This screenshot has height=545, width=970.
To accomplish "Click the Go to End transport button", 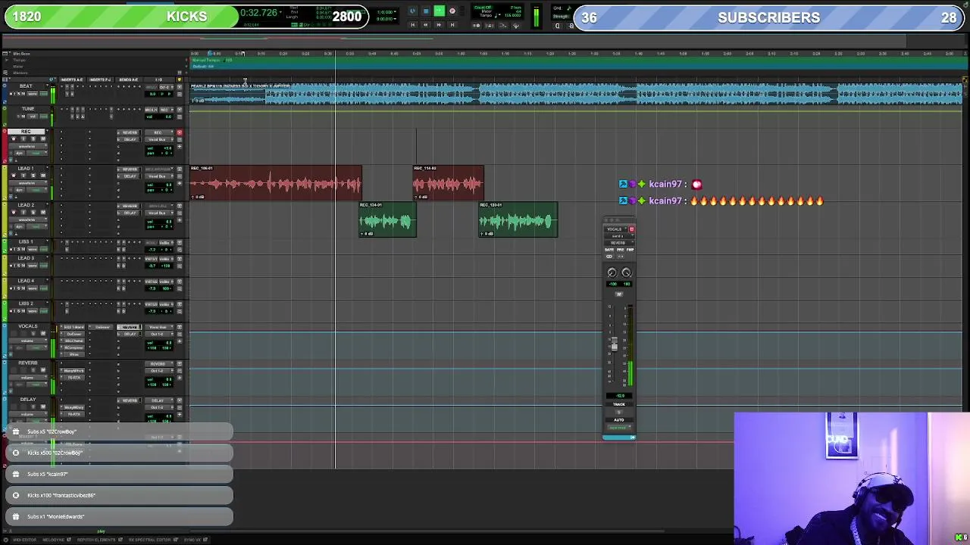I will pos(452,25).
